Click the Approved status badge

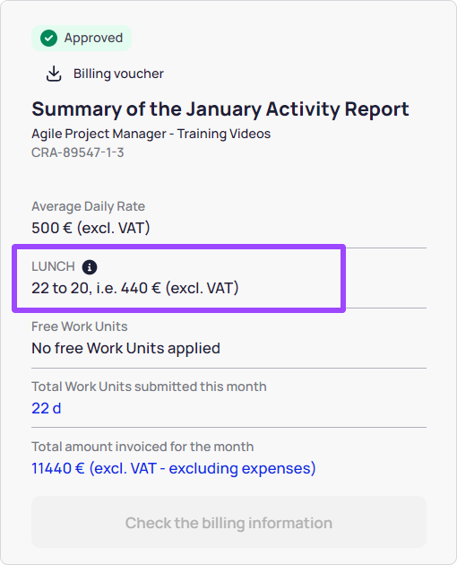click(82, 39)
